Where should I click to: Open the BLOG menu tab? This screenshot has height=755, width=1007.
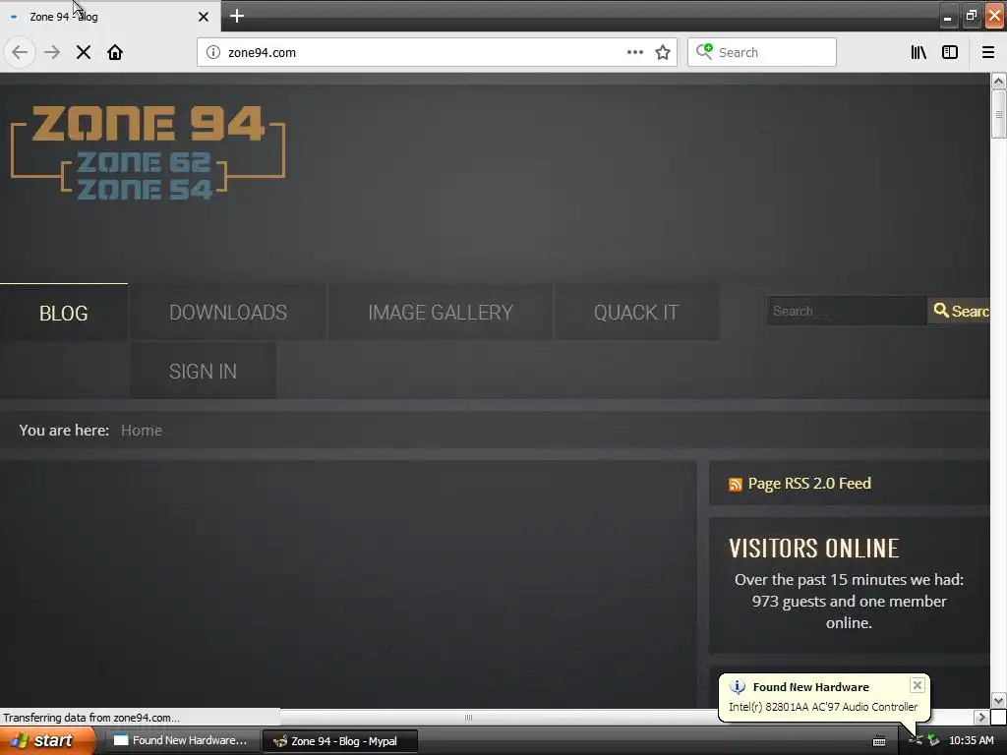(64, 313)
